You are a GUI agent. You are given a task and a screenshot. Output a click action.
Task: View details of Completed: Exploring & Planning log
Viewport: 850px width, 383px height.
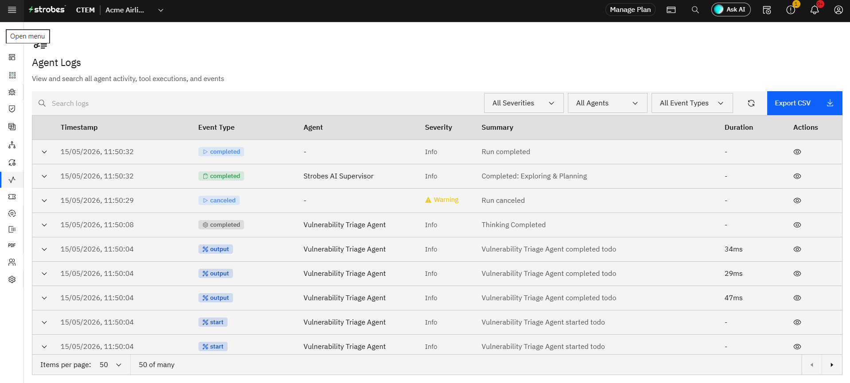coord(797,176)
